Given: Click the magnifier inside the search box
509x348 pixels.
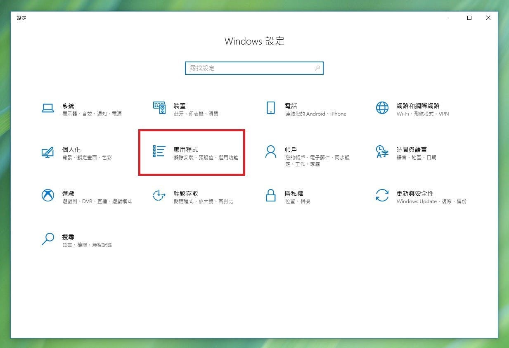Looking at the screenshot, I should coord(317,68).
